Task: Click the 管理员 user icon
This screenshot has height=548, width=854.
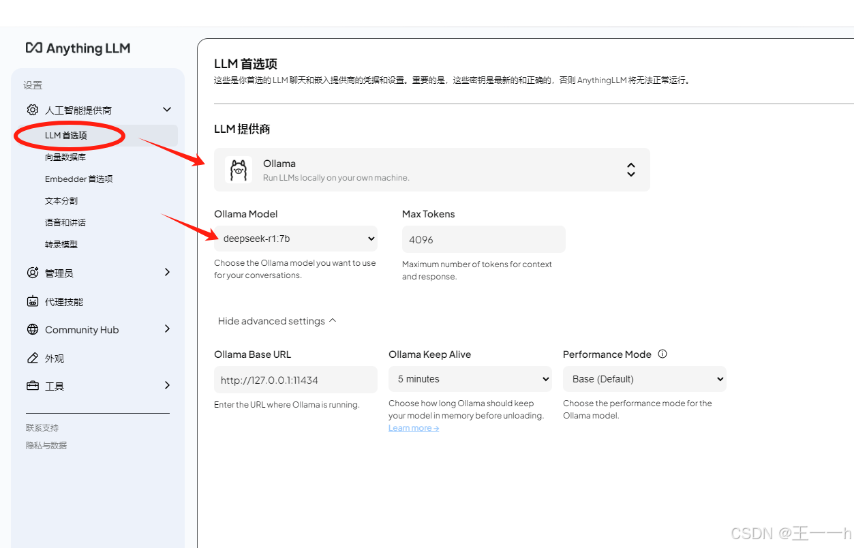Action: [32, 273]
